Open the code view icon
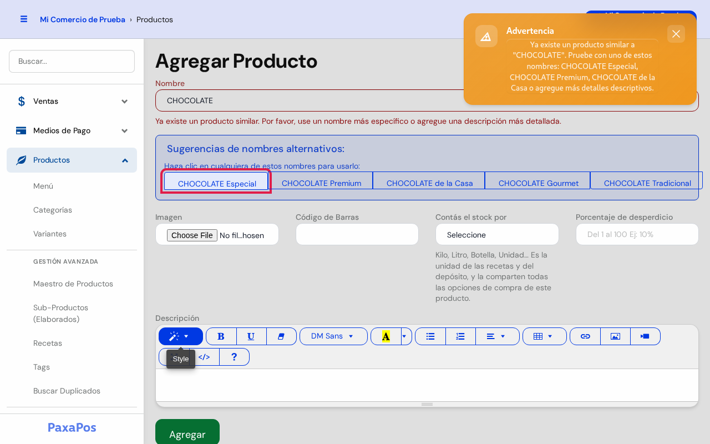710x444 pixels. [x=204, y=357]
